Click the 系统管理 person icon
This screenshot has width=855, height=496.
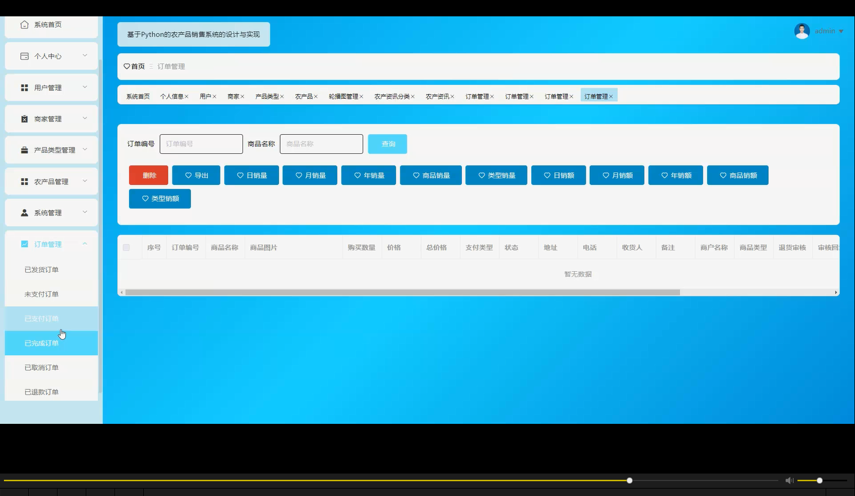[24, 212]
